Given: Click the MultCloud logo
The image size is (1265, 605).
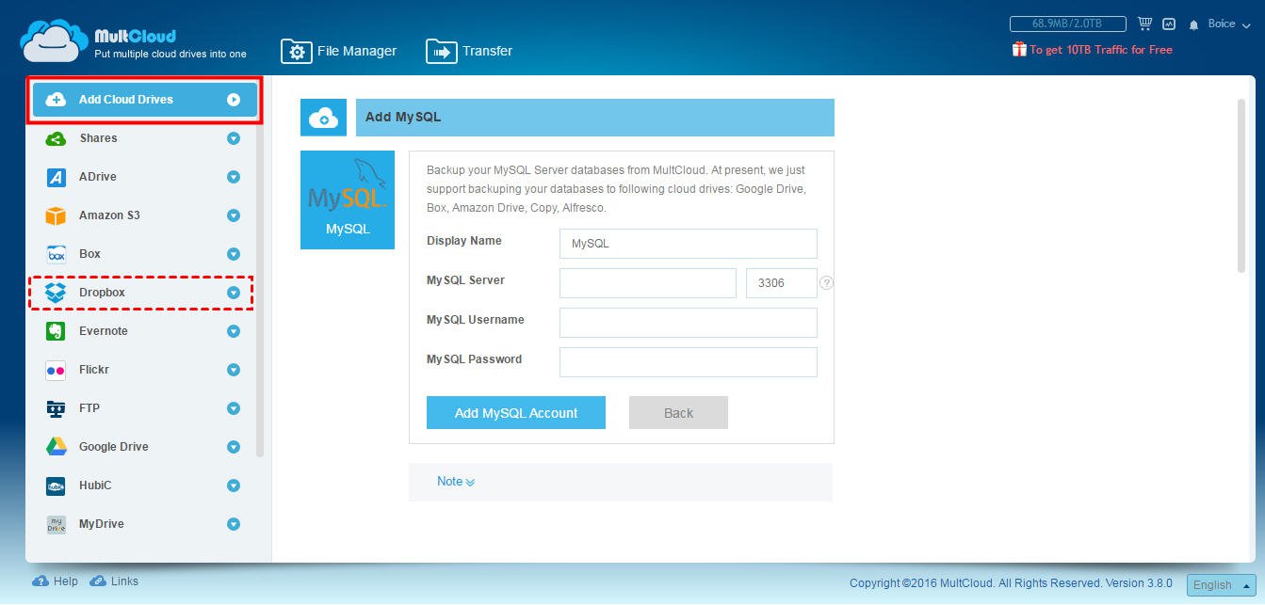Looking at the screenshot, I should click(x=133, y=41).
